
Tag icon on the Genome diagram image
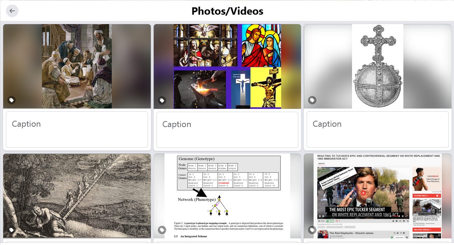(x=162, y=230)
